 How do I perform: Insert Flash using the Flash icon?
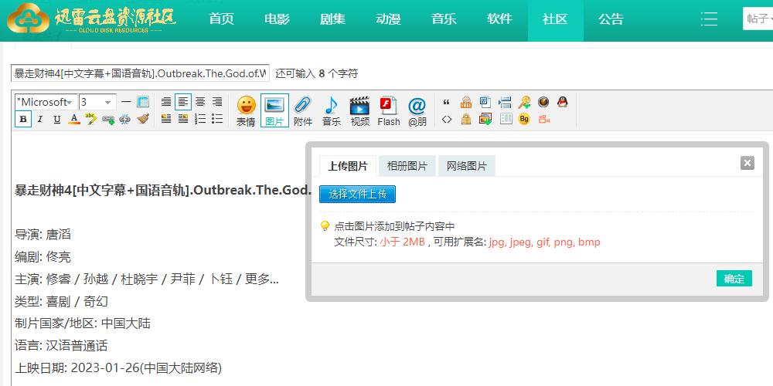pos(389,110)
